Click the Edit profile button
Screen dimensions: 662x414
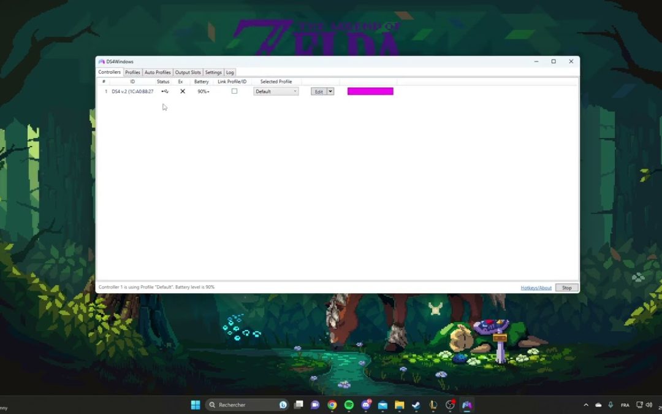(319, 91)
